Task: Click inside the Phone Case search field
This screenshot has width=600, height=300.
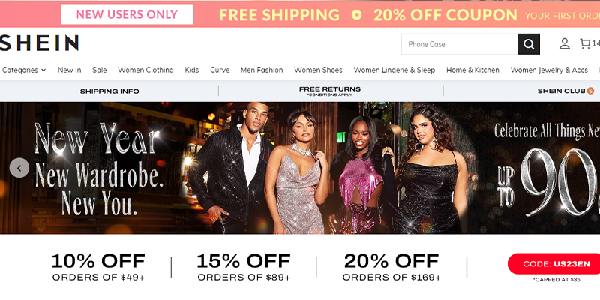Action: click(x=460, y=44)
